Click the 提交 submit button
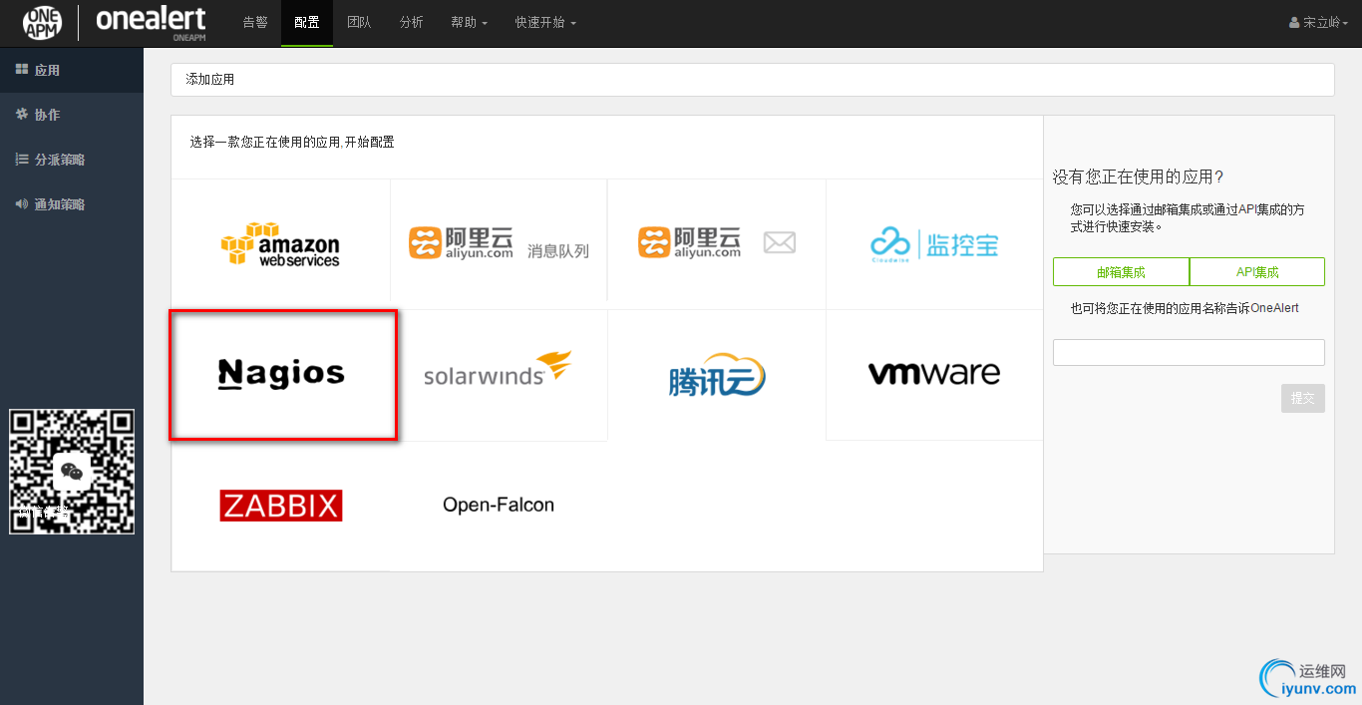The width and height of the screenshot is (1362, 705). (x=1303, y=398)
